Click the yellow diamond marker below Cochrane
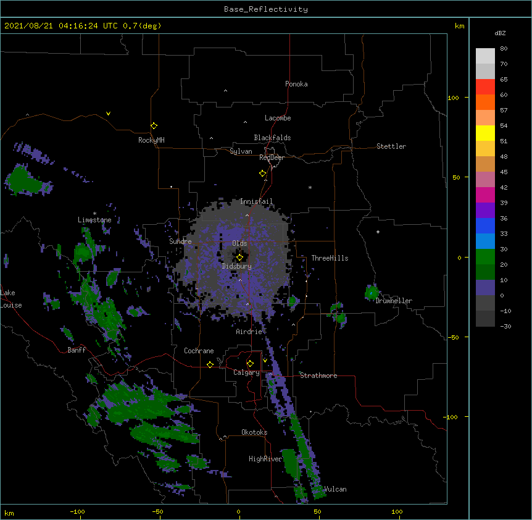 (x=210, y=364)
